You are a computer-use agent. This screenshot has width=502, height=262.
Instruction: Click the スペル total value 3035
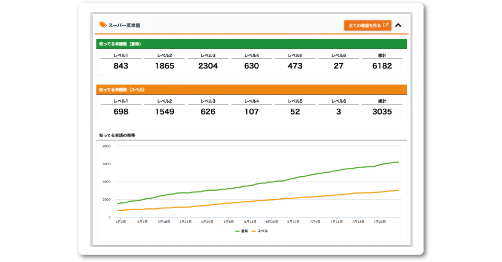tap(382, 112)
